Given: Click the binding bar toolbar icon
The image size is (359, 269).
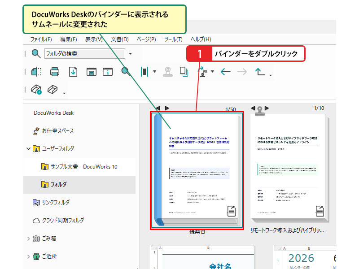Looking at the screenshot, I should [x=144, y=72].
